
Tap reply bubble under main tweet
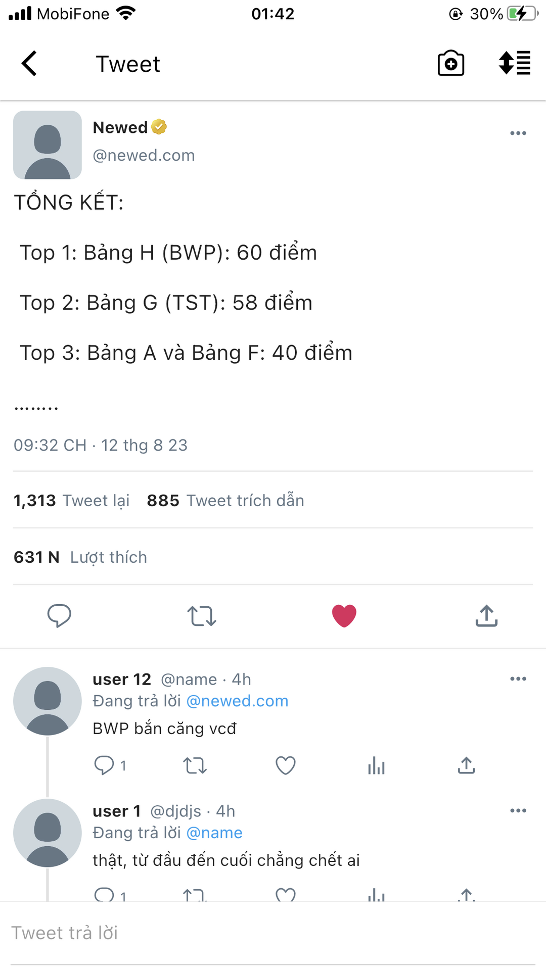pos(59,616)
